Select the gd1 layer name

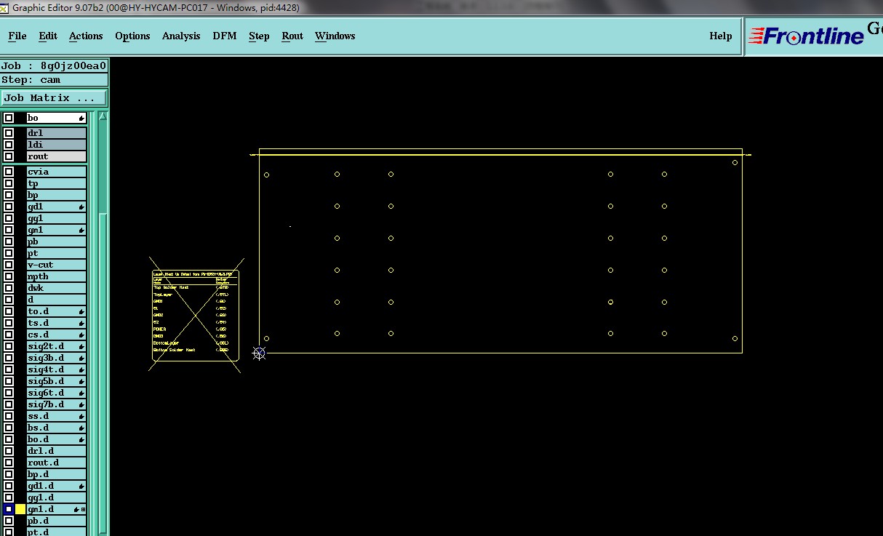57,207
